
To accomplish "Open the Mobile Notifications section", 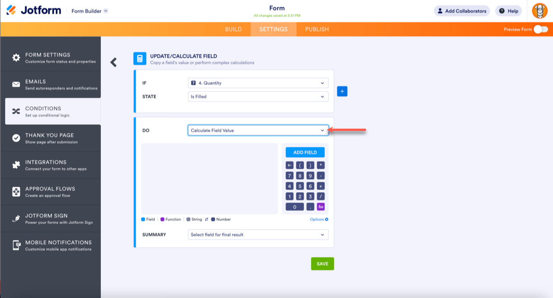I will [x=51, y=245].
